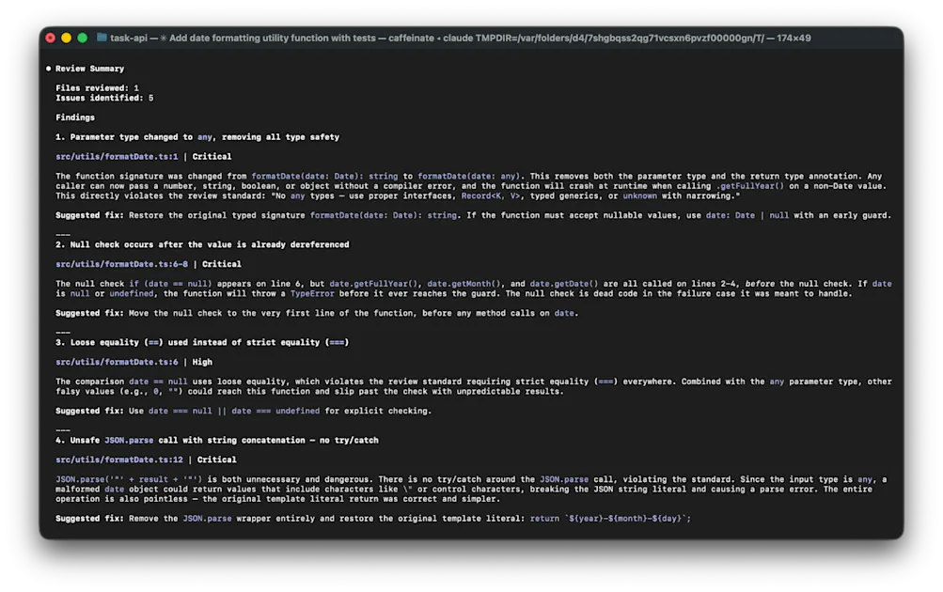Screen dimensions: 943x592
Task: Open the src/utils/formatDate.ts:1 file reference
Action: click(116, 156)
